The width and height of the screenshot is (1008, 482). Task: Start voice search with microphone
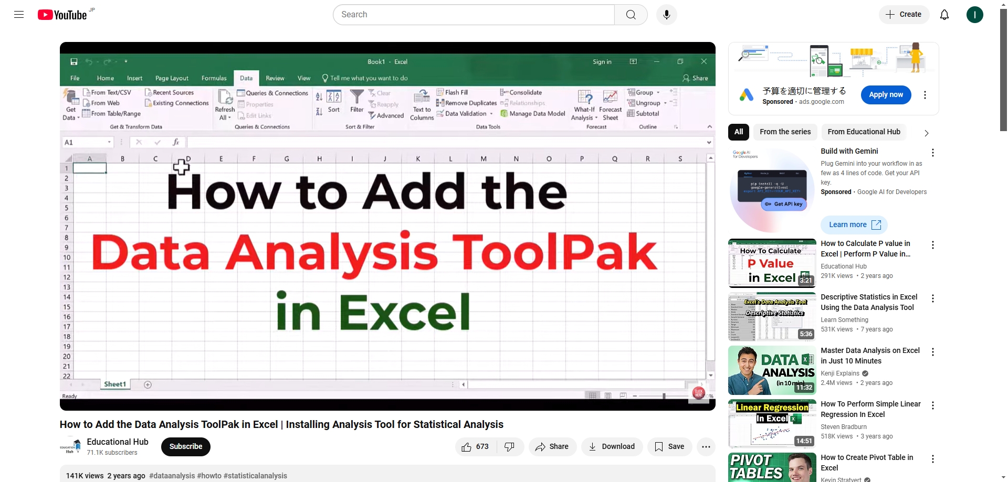coord(666,15)
